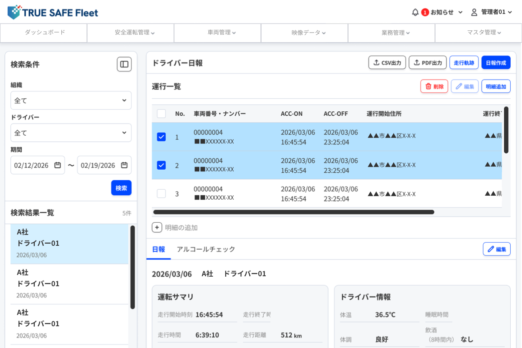Expand the 業務管理 menu
The height and width of the screenshot is (348, 522).
[x=391, y=33]
